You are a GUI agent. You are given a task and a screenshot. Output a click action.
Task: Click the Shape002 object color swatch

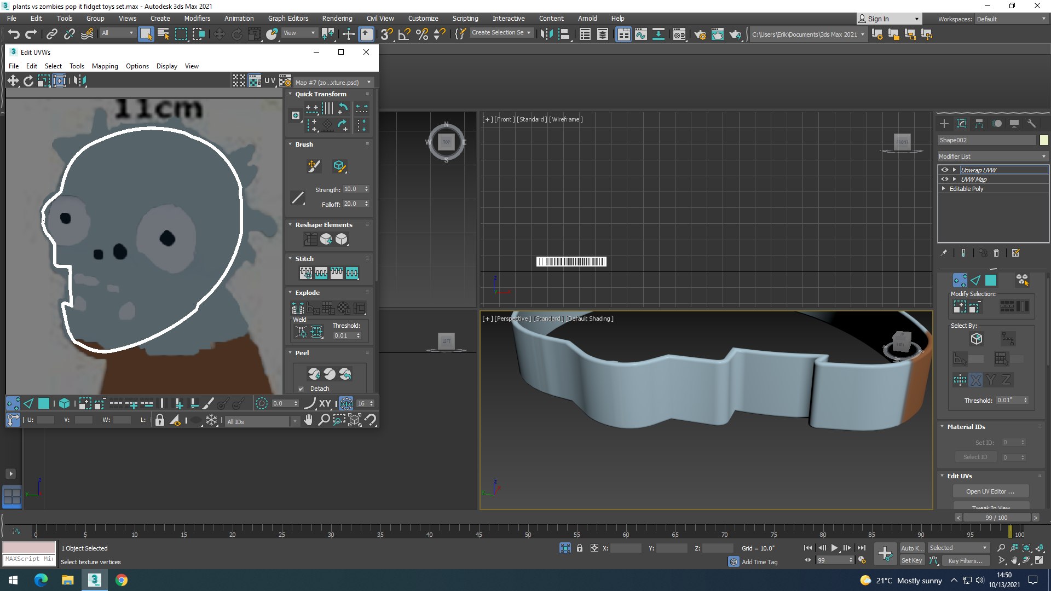(1044, 140)
